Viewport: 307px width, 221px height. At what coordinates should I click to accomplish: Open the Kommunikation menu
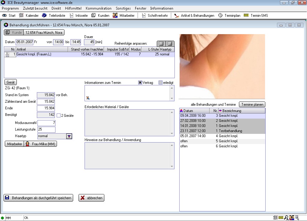point(98,8)
